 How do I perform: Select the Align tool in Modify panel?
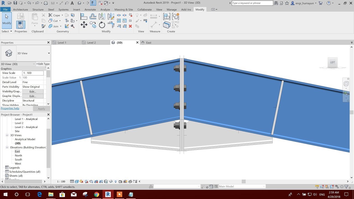coord(84,16)
